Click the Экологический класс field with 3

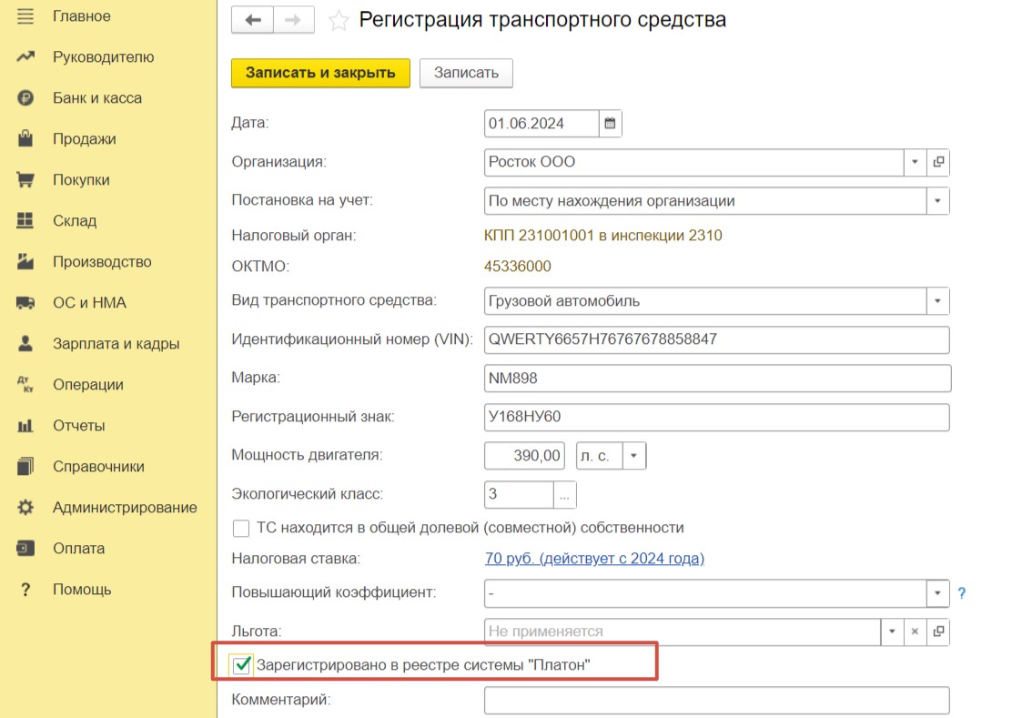click(x=520, y=494)
